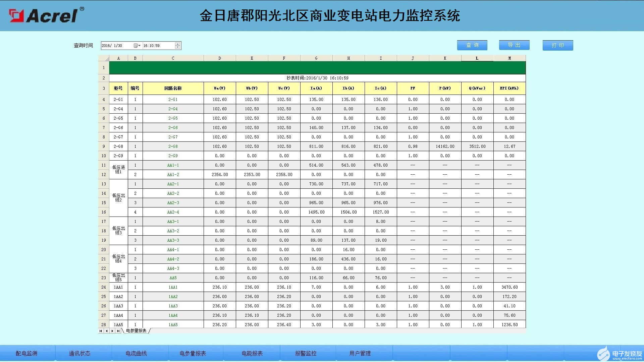Open the date picker dropdown arrow

(139, 46)
